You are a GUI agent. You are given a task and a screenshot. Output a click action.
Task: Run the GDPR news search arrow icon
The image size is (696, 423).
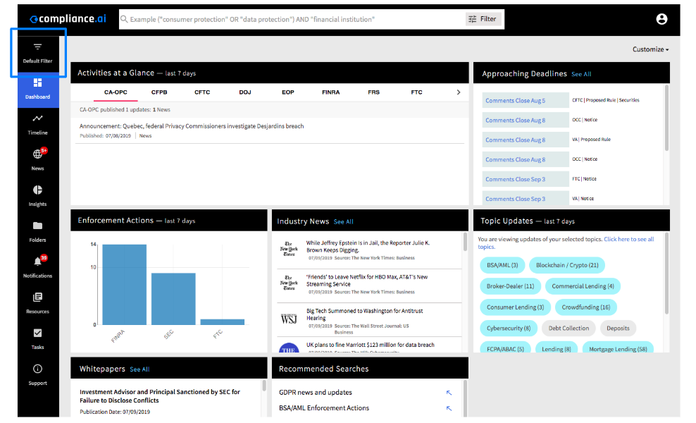449,393
